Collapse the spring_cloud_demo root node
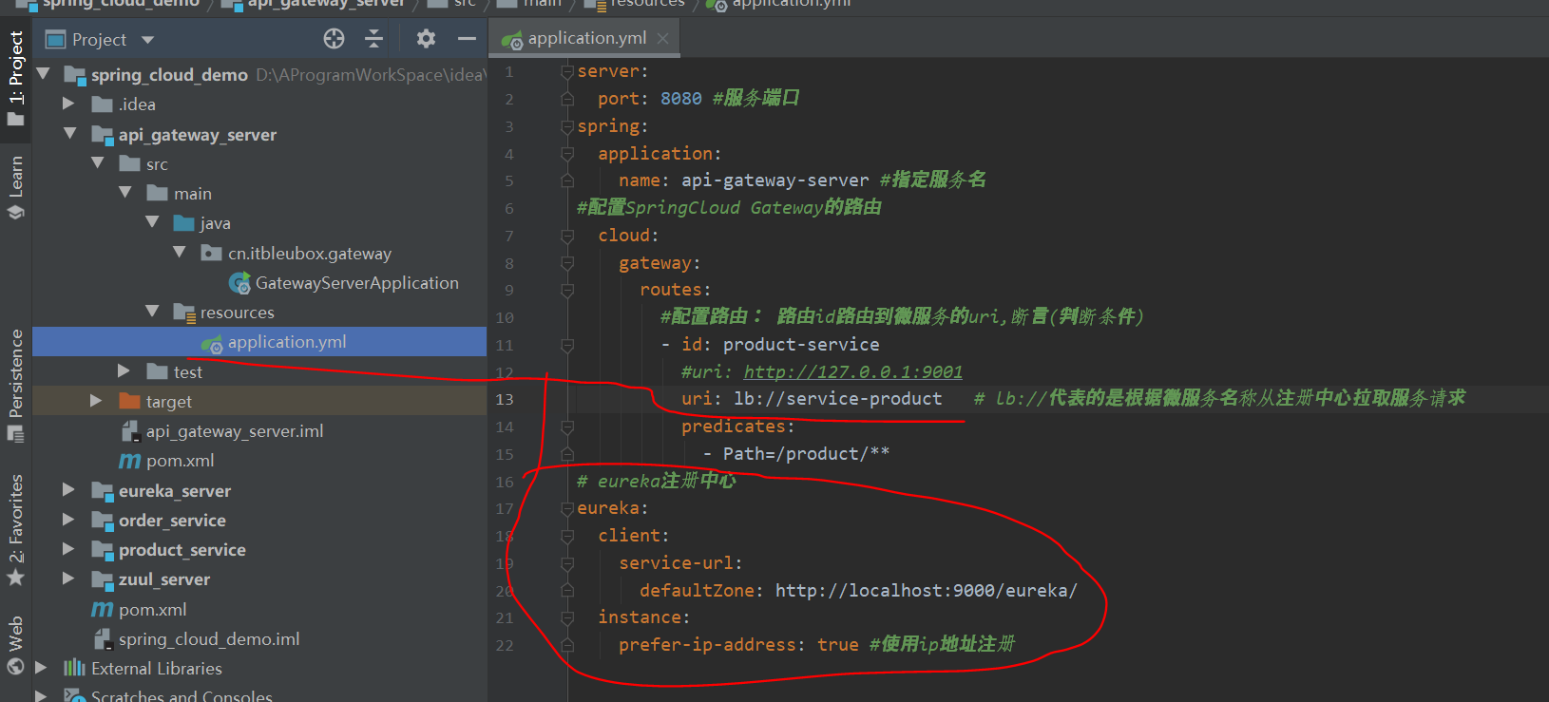The image size is (1549, 702). [x=43, y=74]
